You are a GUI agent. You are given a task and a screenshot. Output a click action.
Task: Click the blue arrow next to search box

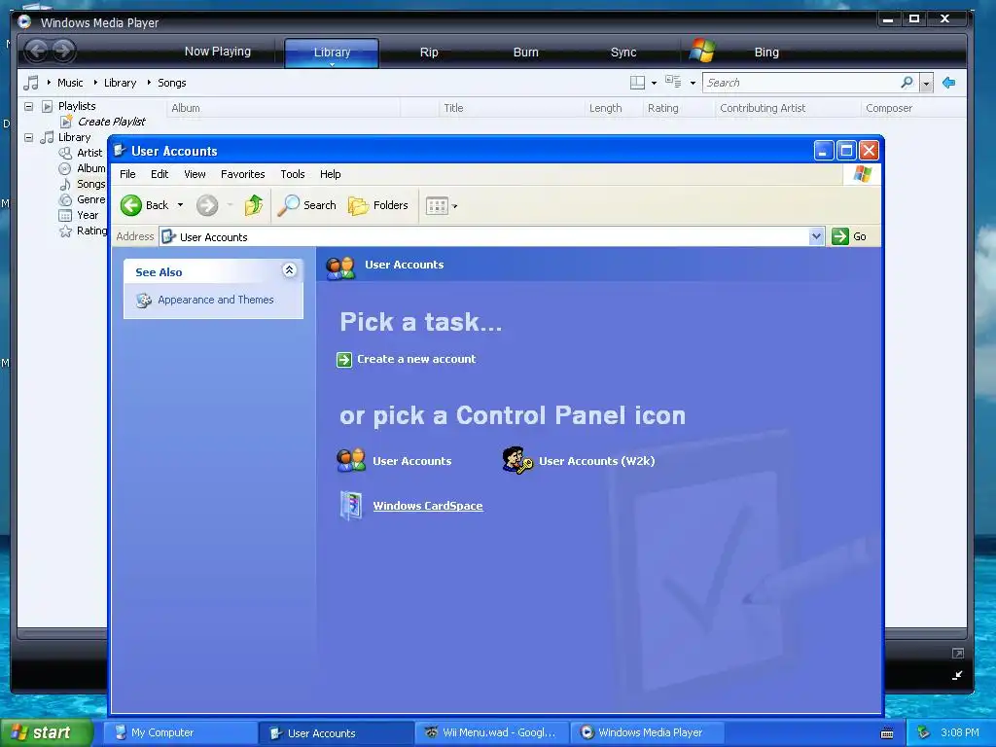[x=948, y=83]
